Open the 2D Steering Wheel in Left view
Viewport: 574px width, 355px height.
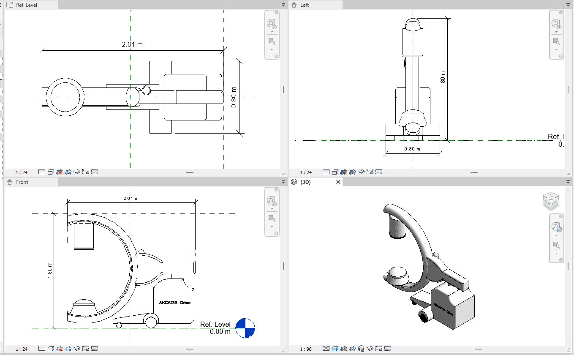(x=556, y=23)
